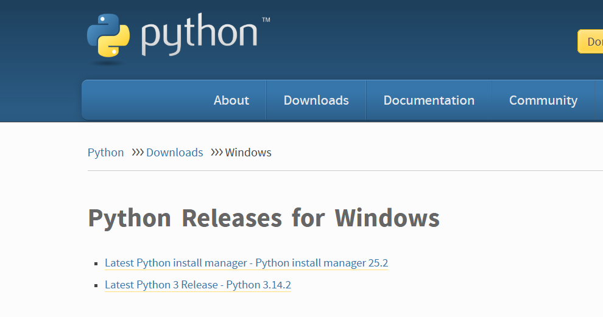The width and height of the screenshot is (603, 317).
Task: Click the Python Releases for Windows heading
Action: click(264, 218)
